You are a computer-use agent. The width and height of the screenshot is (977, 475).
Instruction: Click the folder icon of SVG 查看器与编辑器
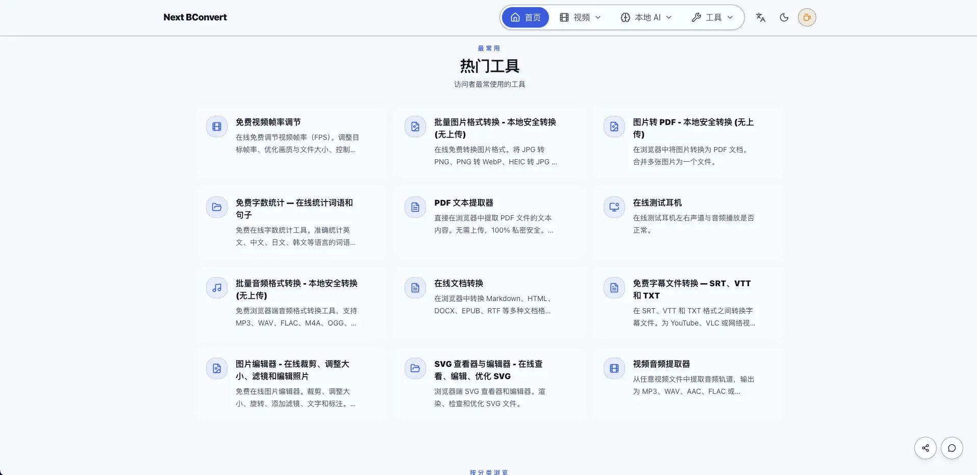[415, 368]
